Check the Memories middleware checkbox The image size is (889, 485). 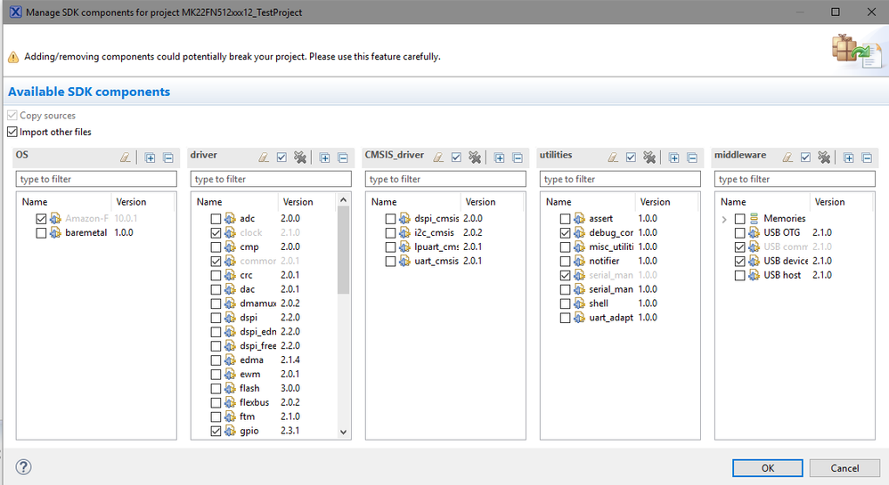pos(739,219)
